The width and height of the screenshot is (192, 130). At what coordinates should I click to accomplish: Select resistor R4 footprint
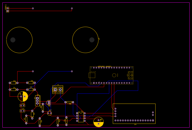(40, 122)
